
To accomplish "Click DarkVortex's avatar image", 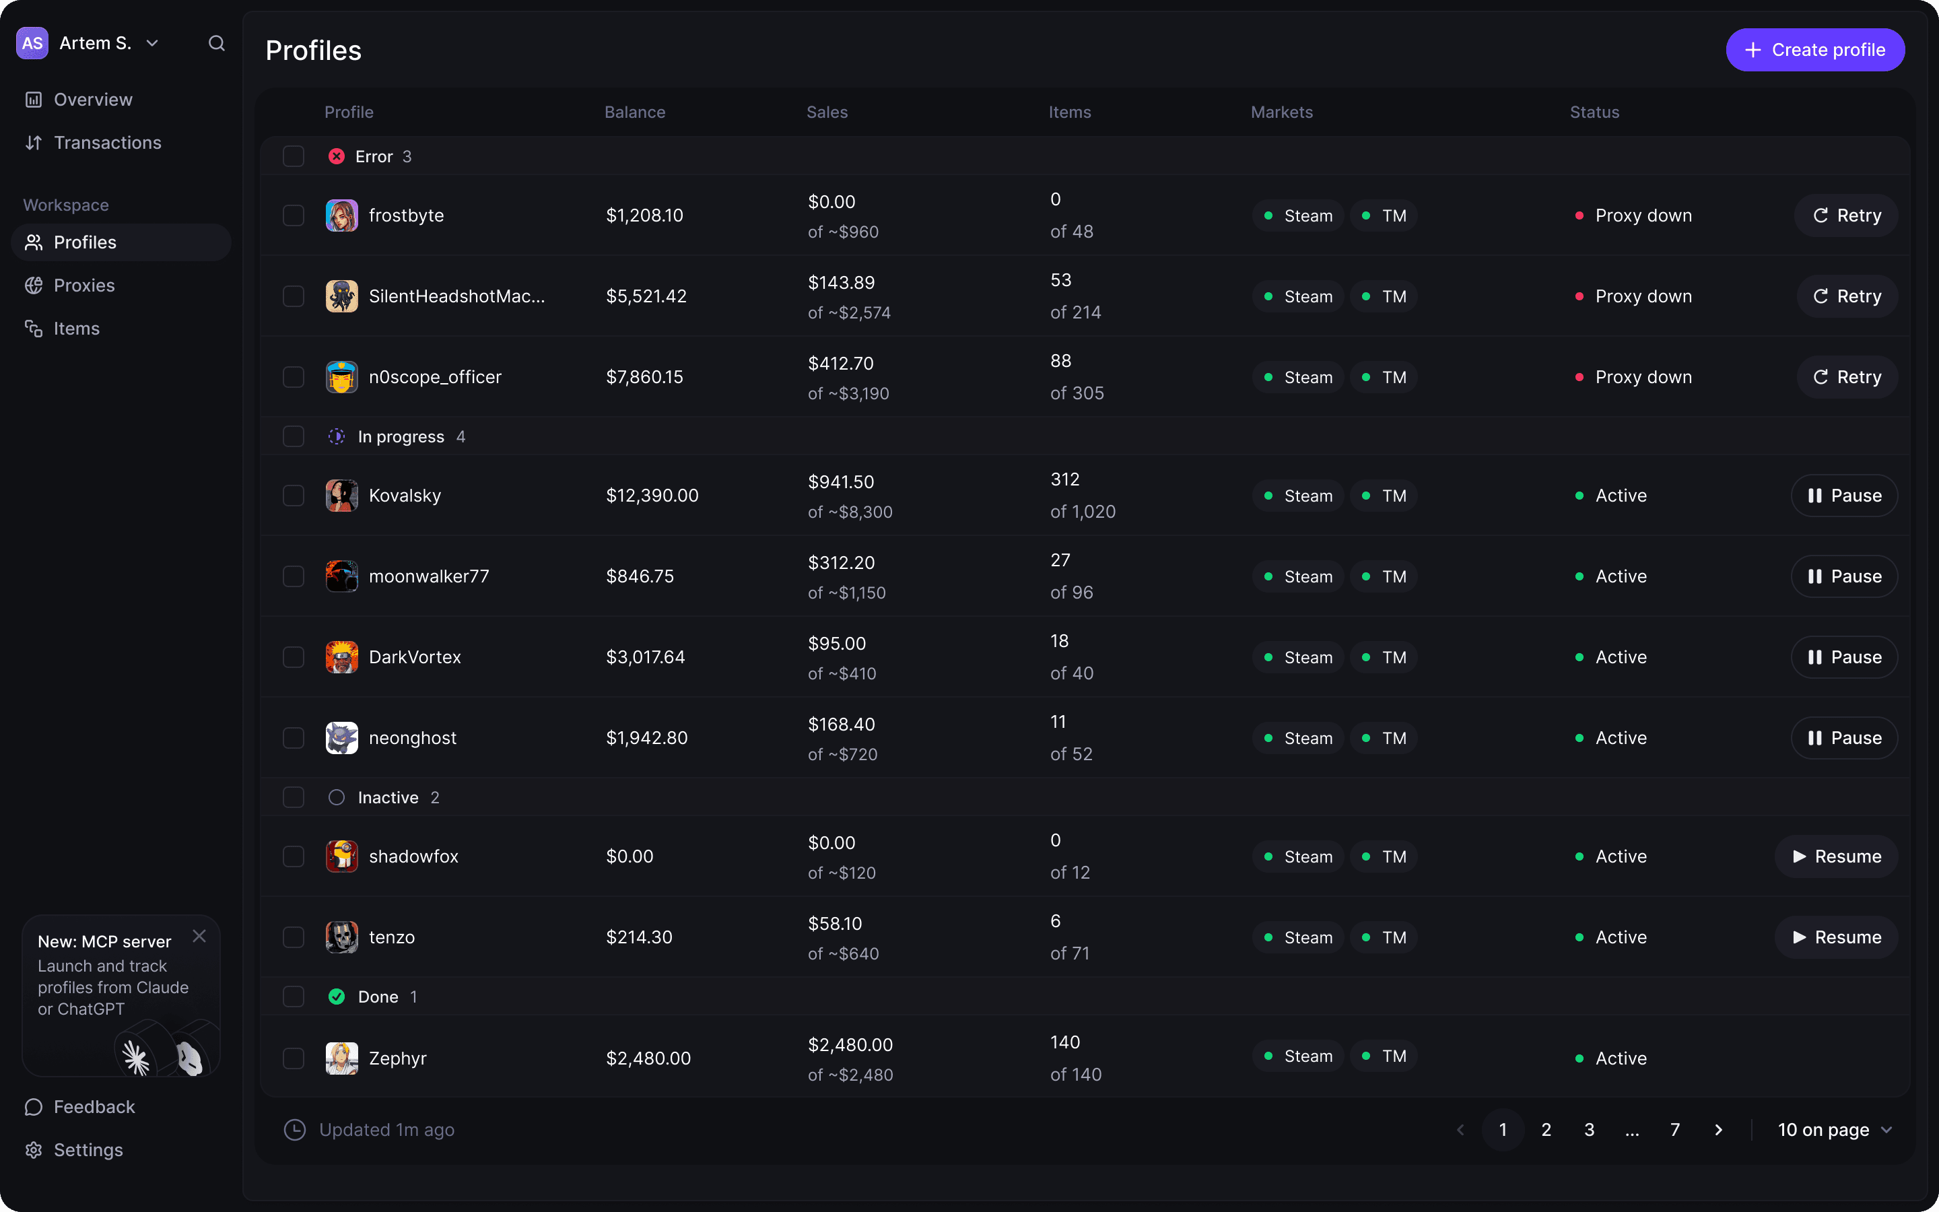I will [341, 657].
